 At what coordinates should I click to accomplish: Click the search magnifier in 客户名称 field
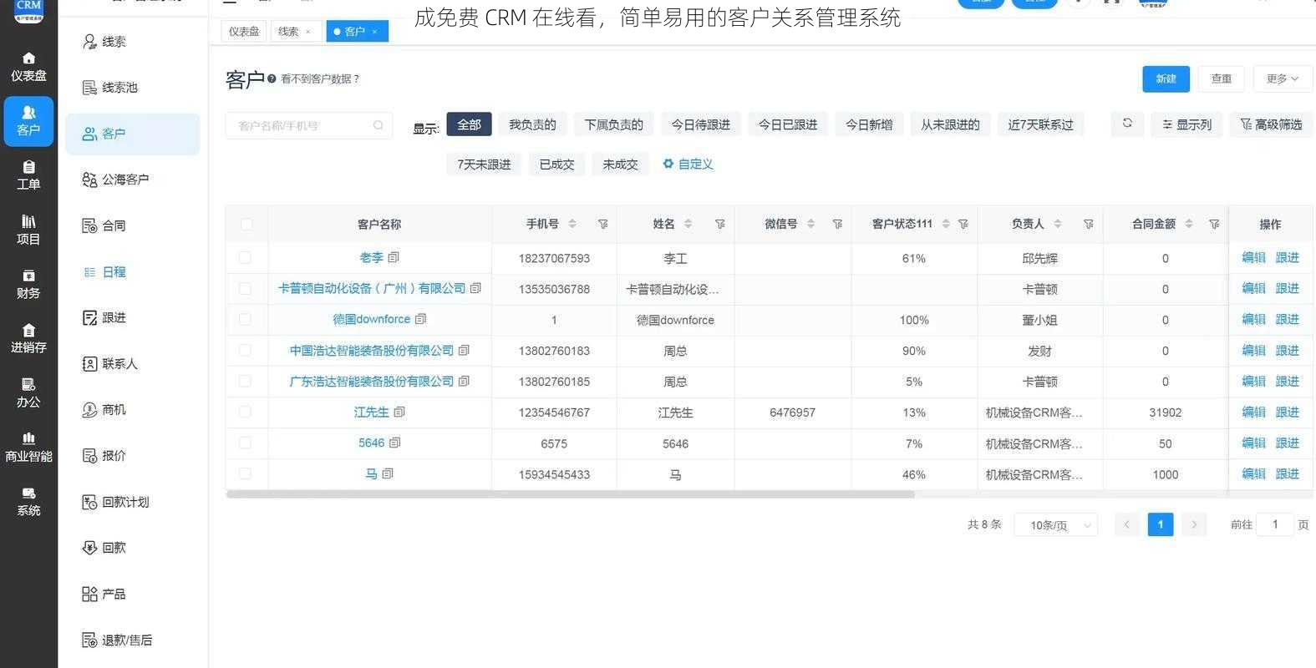point(378,125)
